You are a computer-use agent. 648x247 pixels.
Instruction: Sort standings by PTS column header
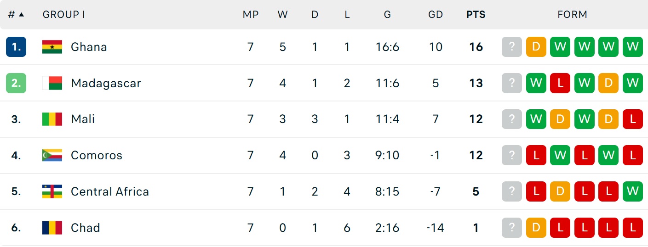[476, 15]
